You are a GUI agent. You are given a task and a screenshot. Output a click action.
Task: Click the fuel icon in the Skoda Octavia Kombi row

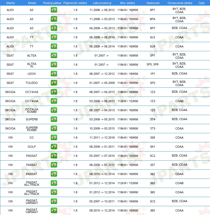click(54, 110)
